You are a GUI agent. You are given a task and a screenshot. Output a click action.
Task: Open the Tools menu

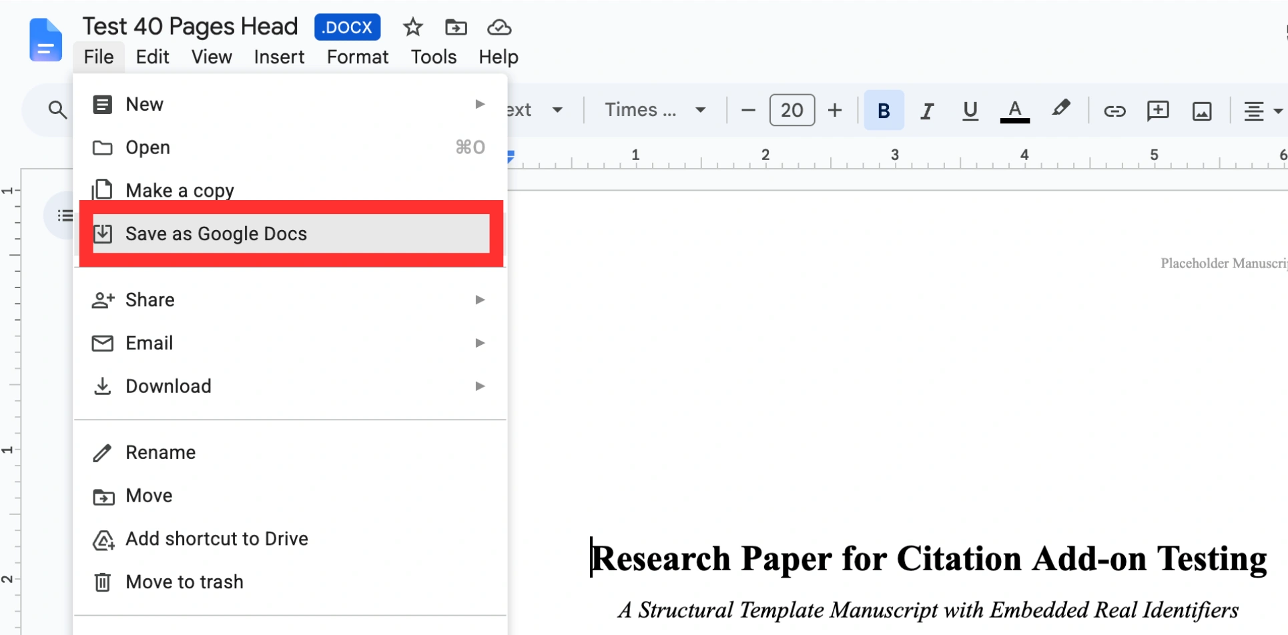(434, 57)
